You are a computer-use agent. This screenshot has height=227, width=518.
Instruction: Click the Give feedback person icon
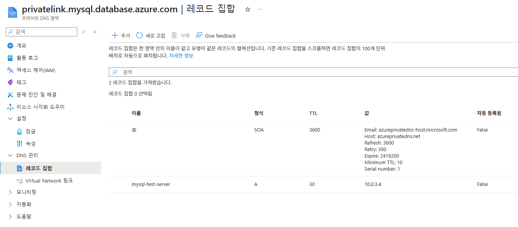click(x=199, y=35)
